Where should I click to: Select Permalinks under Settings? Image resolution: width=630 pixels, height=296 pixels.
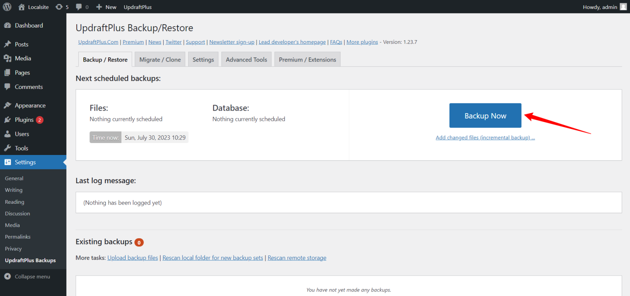click(x=18, y=237)
